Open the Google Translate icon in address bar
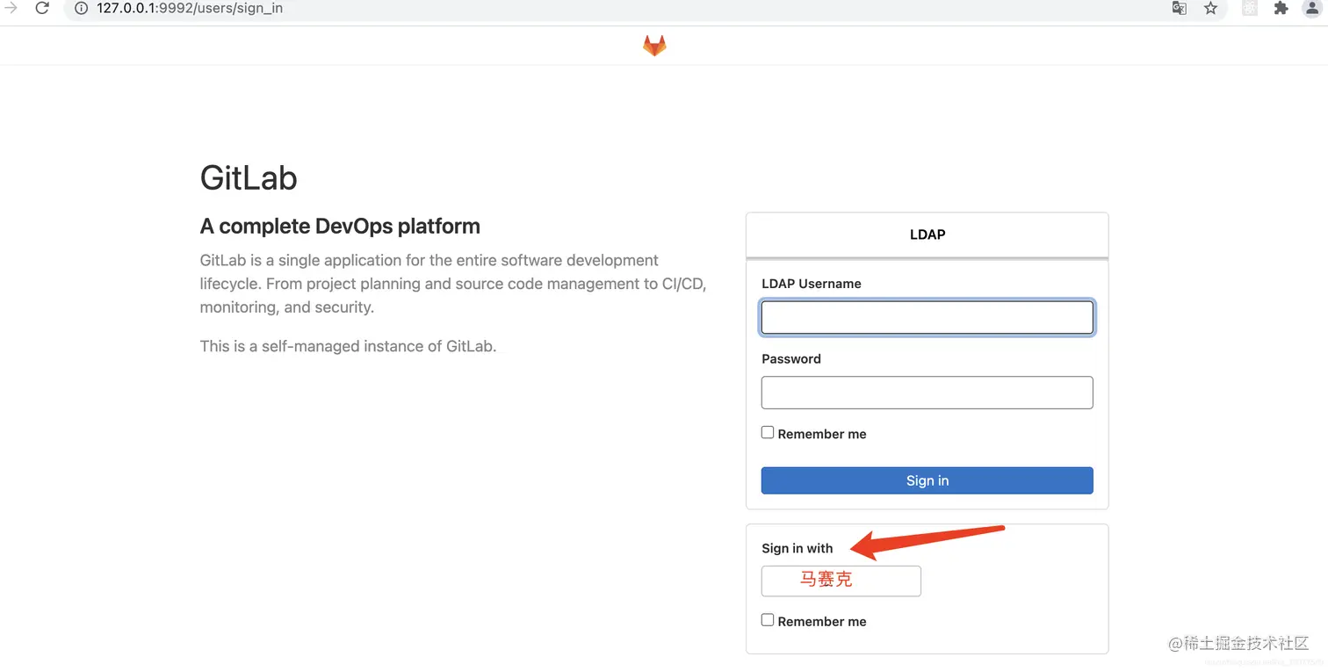1328x671 pixels. click(x=1179, y=8)
